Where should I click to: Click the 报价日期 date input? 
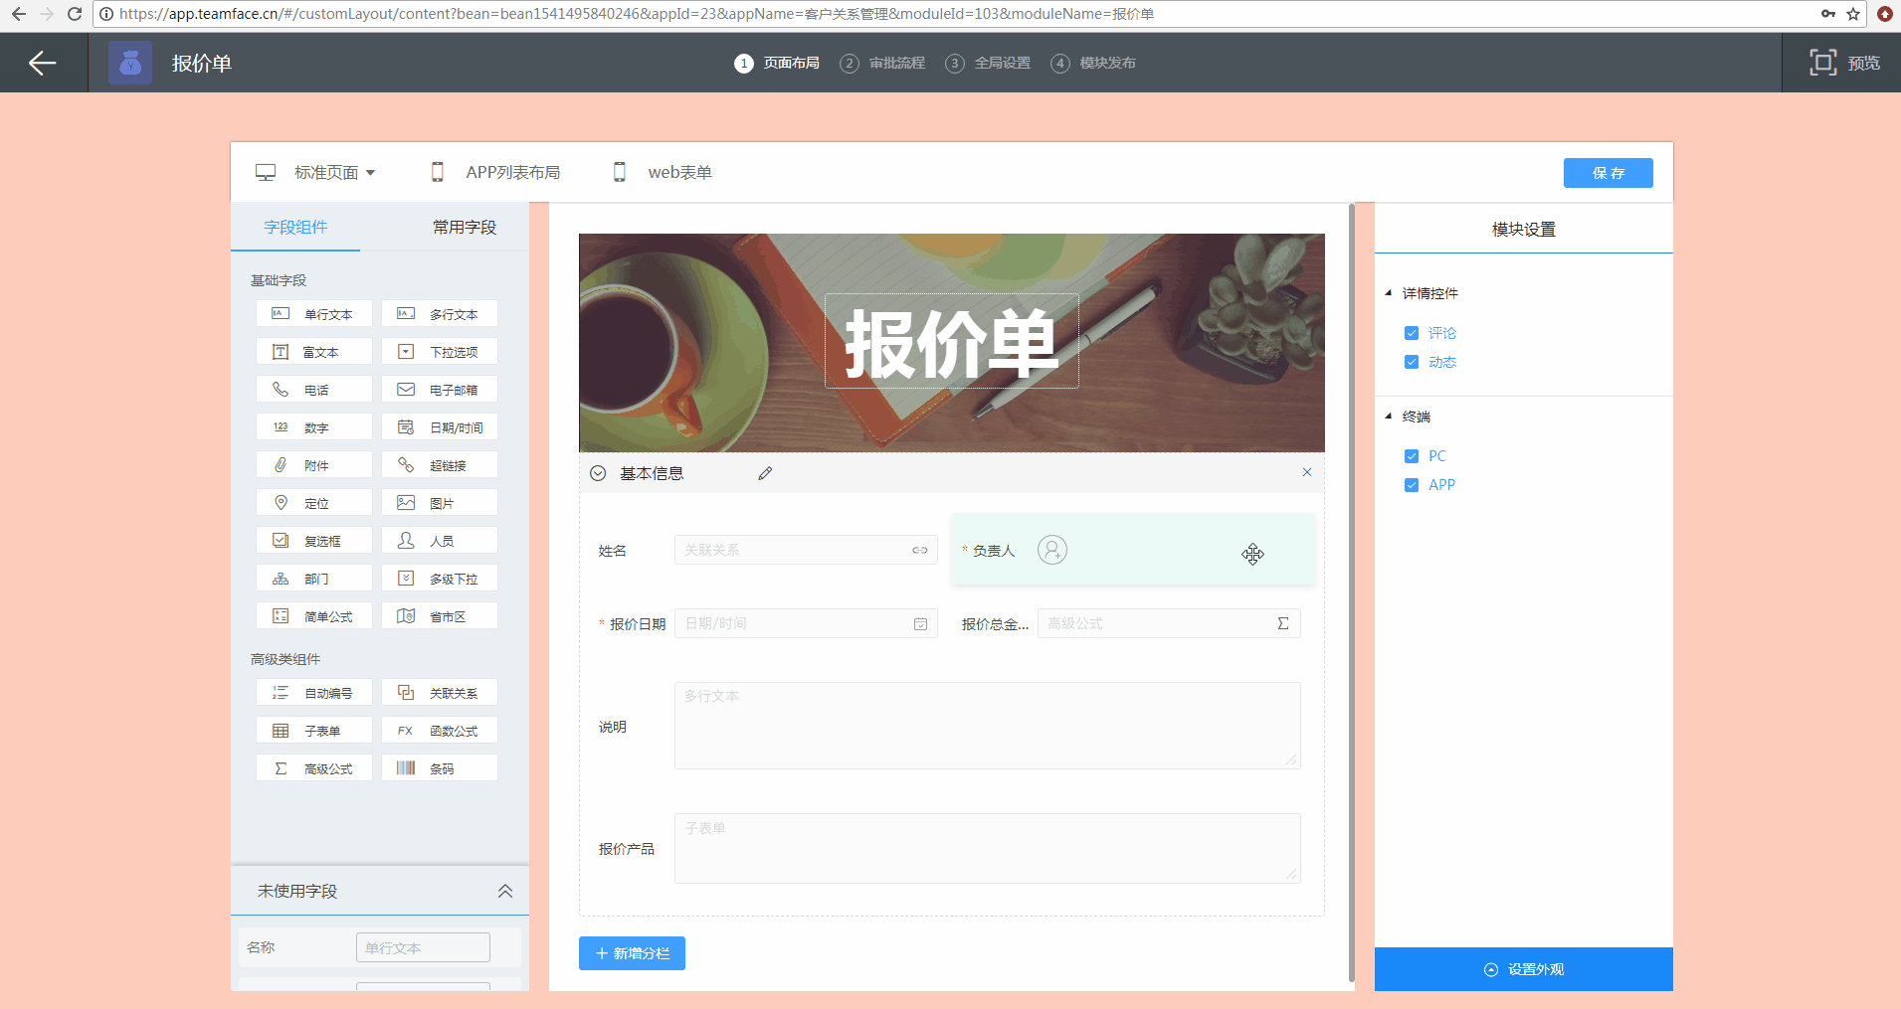click(806, 623)
